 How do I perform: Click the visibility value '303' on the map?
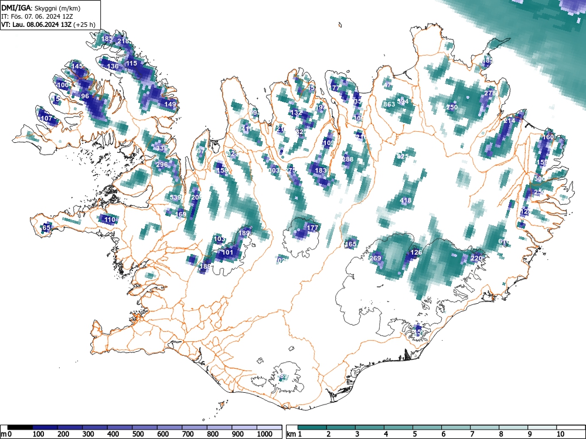pyautogui.click(x=274, y=170)
